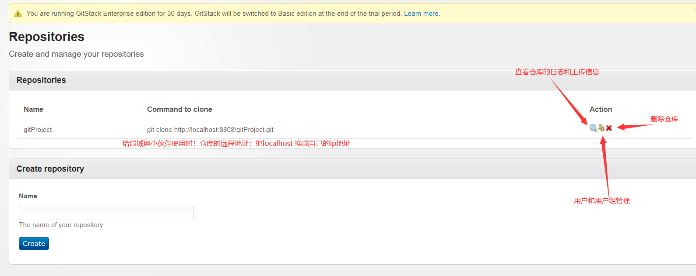
Task: Focus the repository Name input field
Action: click(x=106, y=213)
